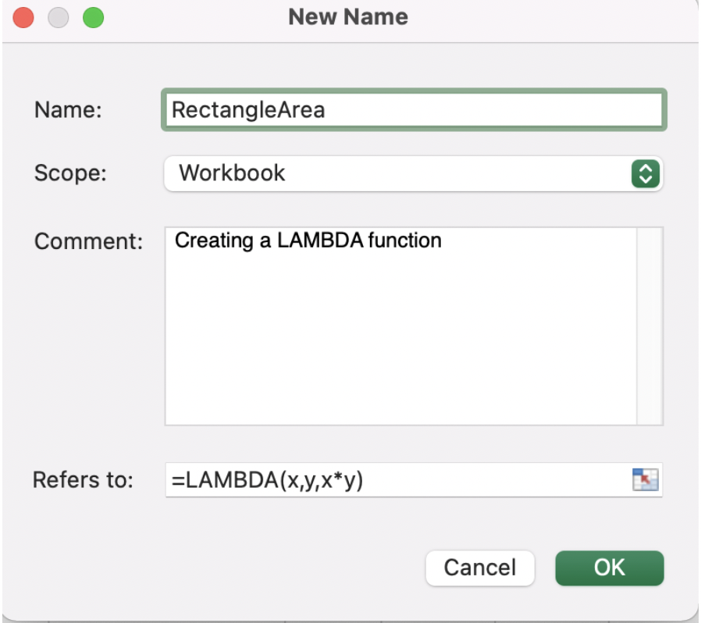Click the New Name title bar text
Image resolution: width=701 pixels, height=623 pixels.
click(x=348, y=17)
